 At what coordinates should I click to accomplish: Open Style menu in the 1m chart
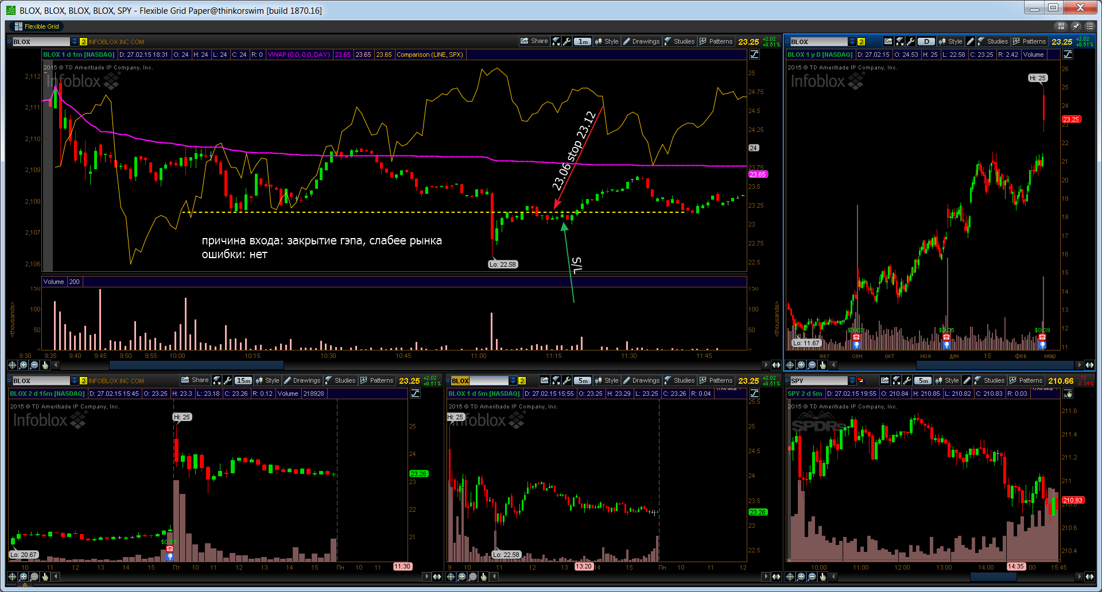[607, 41]
